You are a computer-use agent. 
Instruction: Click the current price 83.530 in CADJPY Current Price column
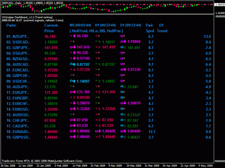[50, 126]
